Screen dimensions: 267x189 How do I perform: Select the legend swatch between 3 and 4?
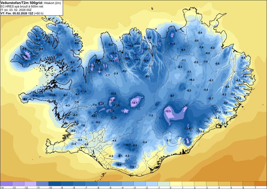(212, 184)
